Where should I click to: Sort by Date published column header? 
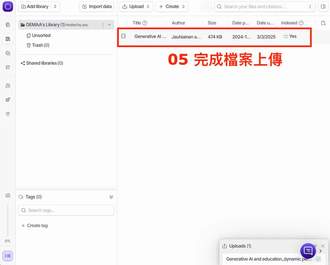click(x=240, y=23)
